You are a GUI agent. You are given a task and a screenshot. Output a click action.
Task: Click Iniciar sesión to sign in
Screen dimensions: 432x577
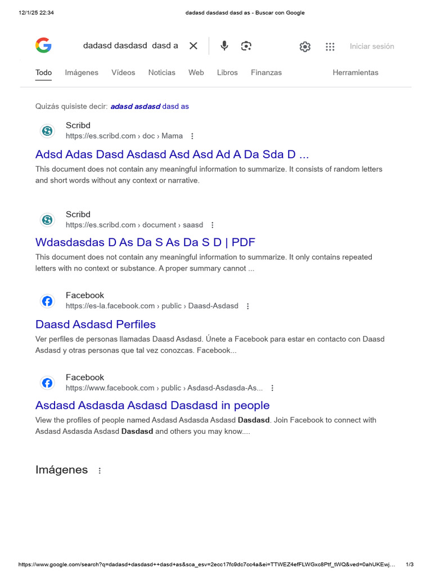pos(372,46)
